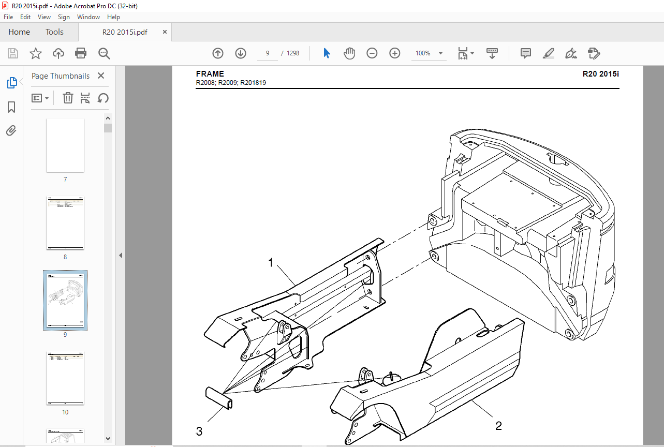Open thumbnail options menu dropdown

pyautogui.click(x=40, y=98)
